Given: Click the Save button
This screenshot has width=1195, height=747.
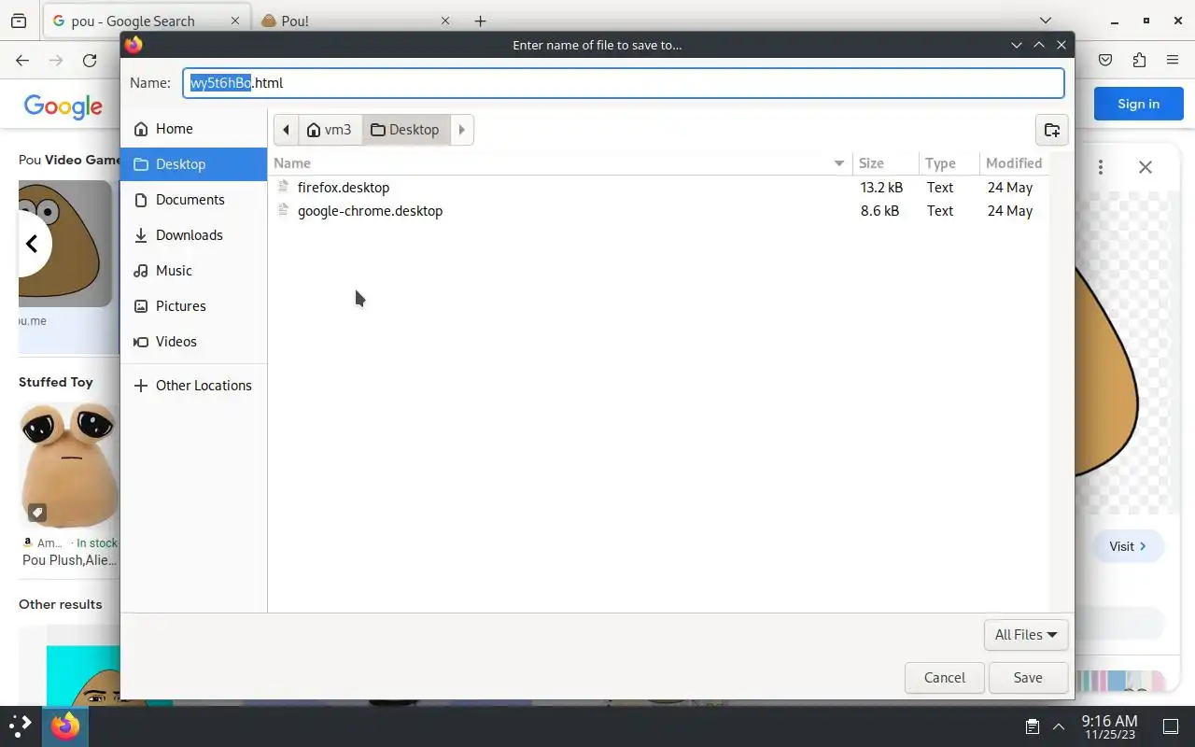Looking at the screenshot, I should (x=1028, y=678).
